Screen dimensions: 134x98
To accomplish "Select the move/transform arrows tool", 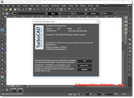I will pyautogui.click(x=2, y=64).
